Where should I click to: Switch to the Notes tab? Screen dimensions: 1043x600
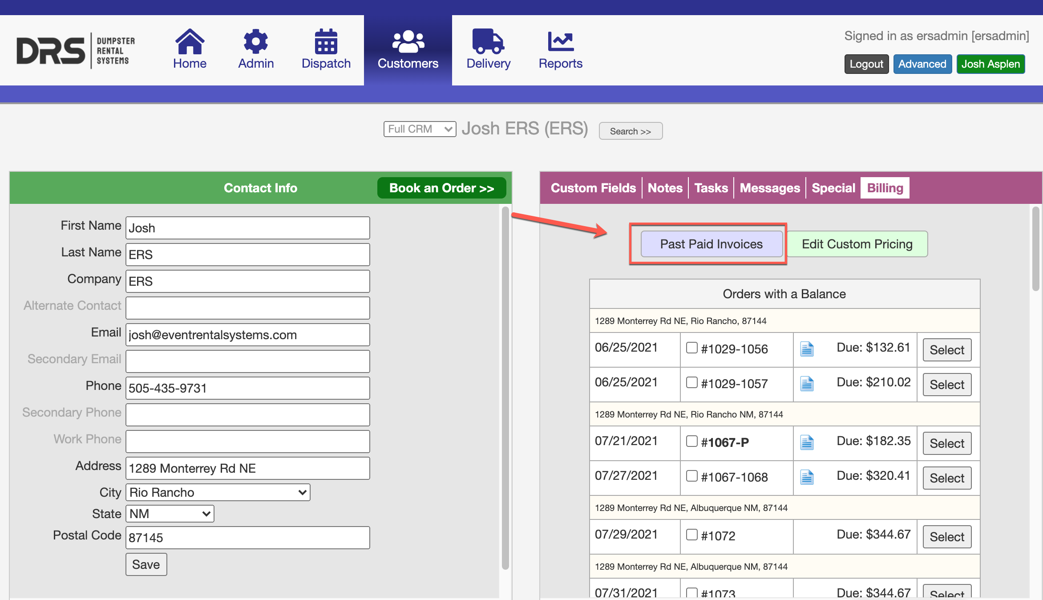(x=665, y=188)
